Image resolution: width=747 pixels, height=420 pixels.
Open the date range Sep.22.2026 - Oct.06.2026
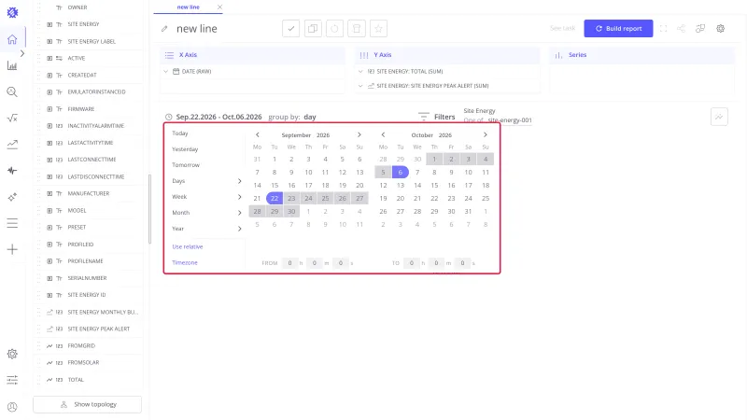click(218, 117)
